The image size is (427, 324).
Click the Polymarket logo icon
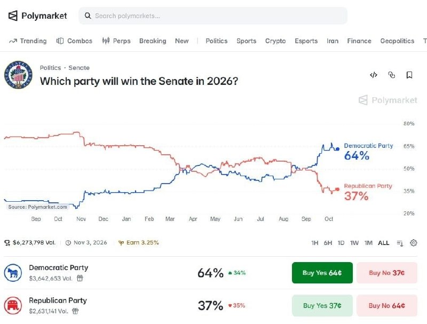13,16
